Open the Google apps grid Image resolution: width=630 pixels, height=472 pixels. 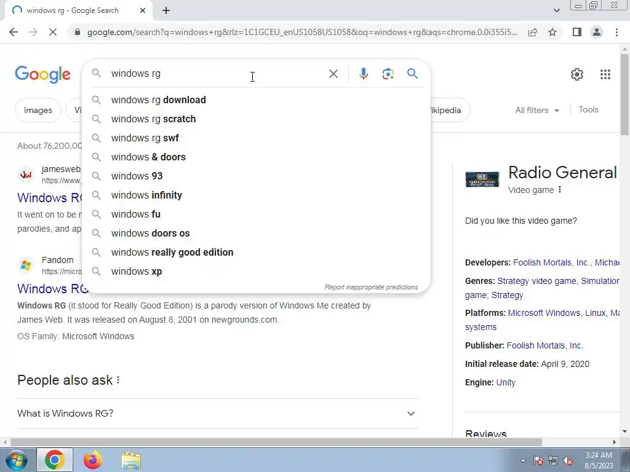point(605,74)
